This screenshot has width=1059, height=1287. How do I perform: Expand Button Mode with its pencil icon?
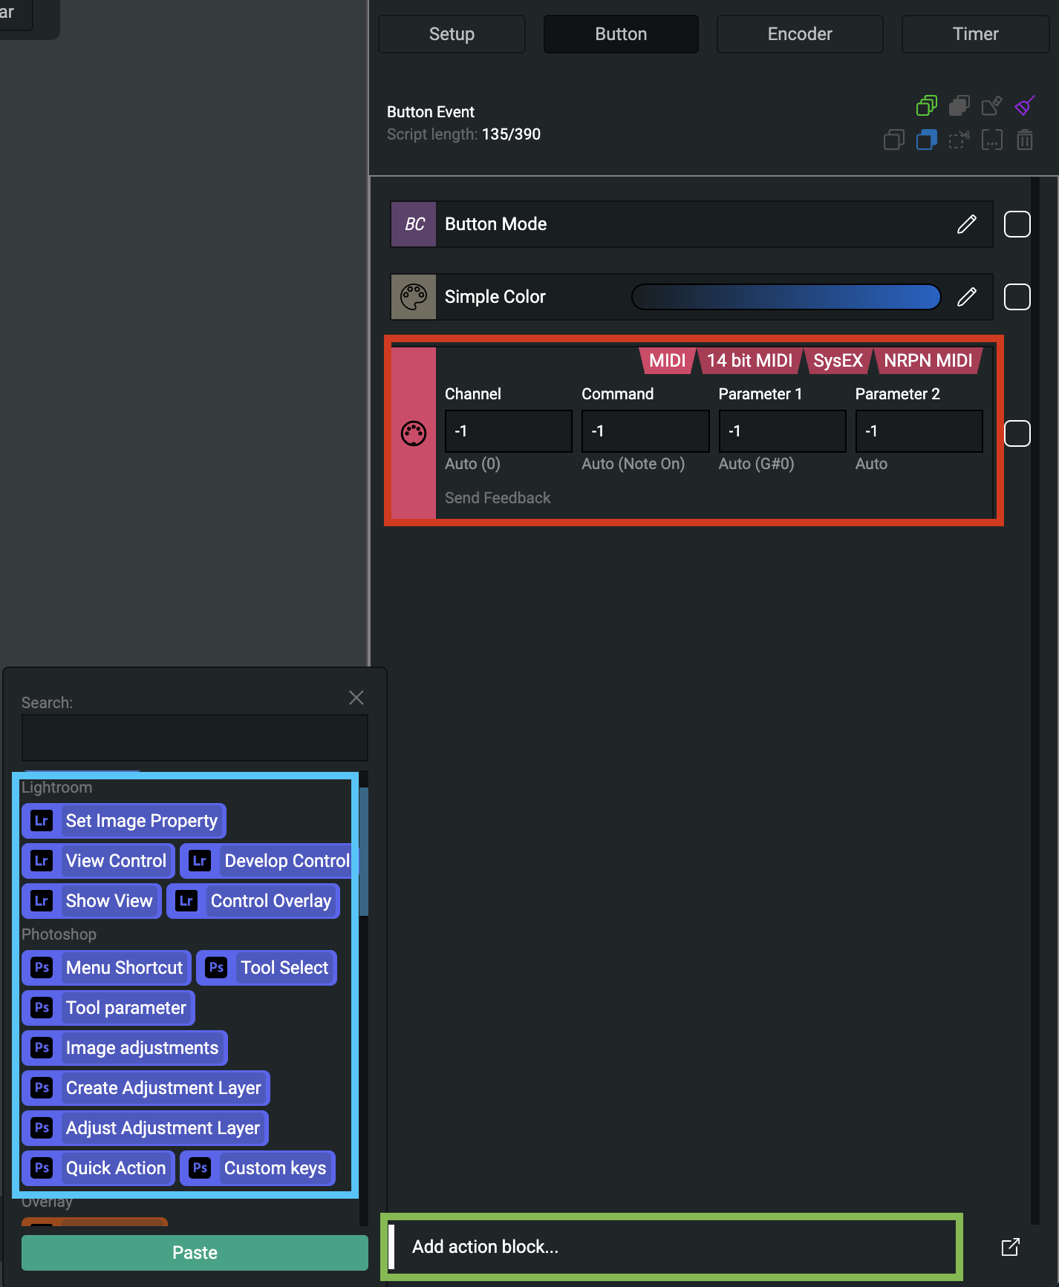[x=966, y=224]
